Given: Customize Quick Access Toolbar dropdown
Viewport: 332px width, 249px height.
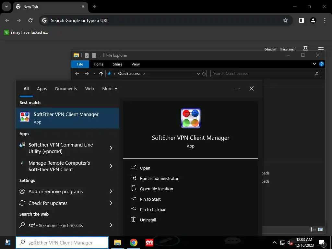Looking at the screenshot, I should pyautogui.click(x=100, y=55).
